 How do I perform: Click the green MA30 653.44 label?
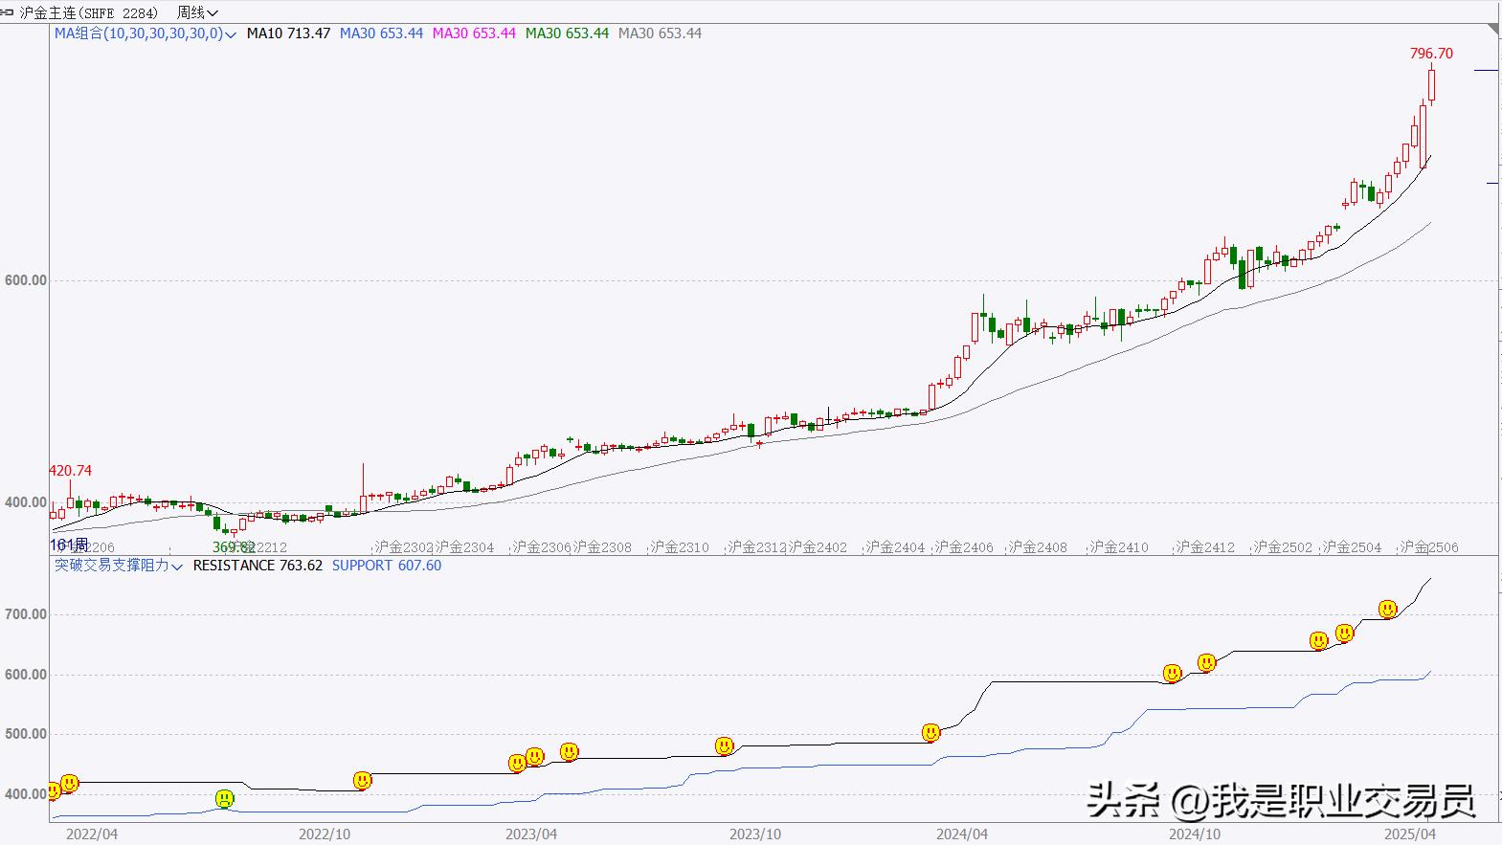pos(567,33)
